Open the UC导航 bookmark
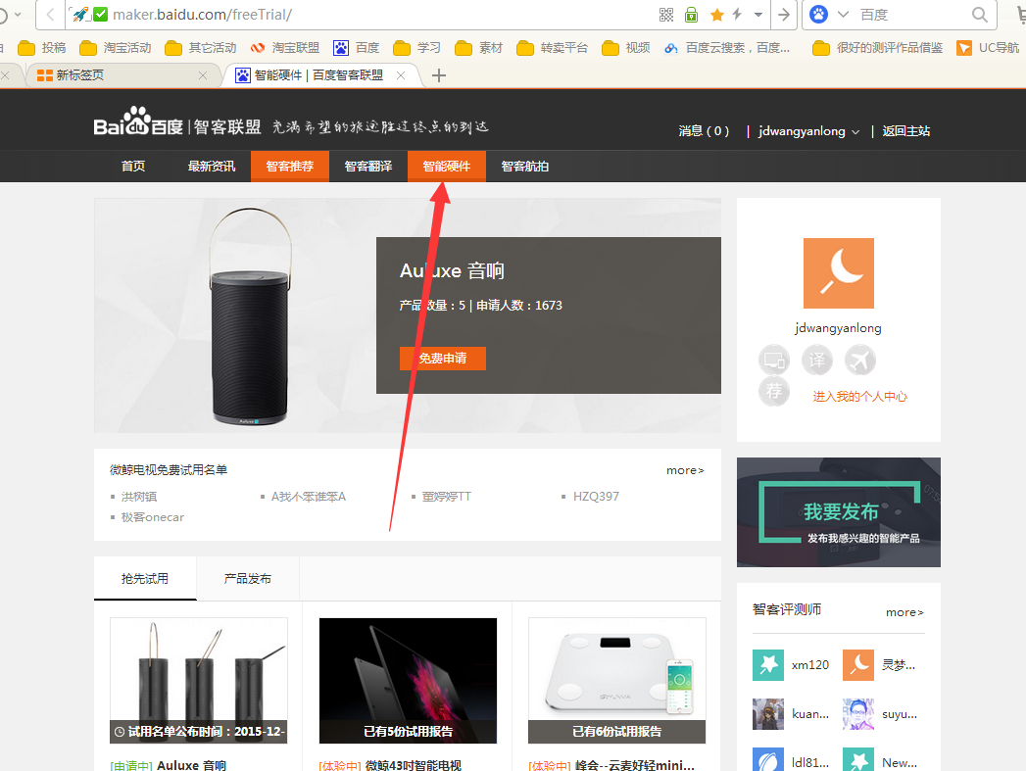 (988, 48)
